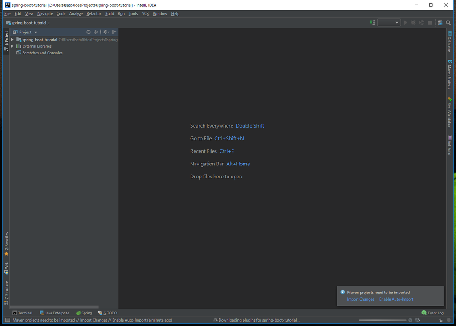This screenshot has height=326, width=456.
Task: Open the Edit menu
Action: 18,14
